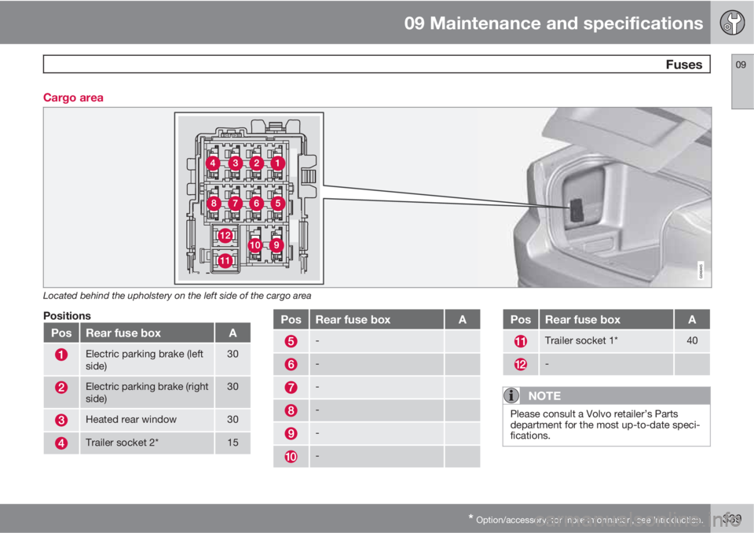Click fuse marker 11 in diagram
754x533 pixels.
pyautogui.click(x=225, y=261)
